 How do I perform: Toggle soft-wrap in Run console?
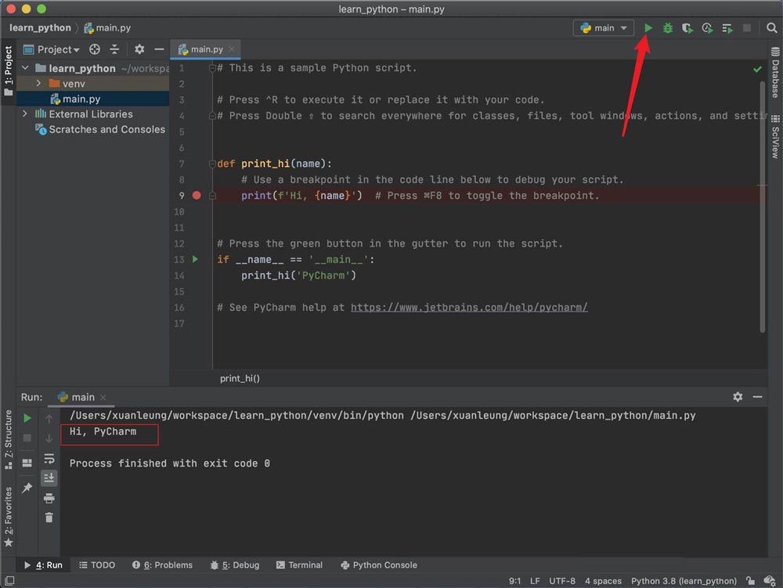[49, 458]
